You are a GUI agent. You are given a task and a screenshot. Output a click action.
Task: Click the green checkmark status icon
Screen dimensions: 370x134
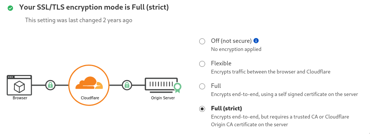(10, 8)
